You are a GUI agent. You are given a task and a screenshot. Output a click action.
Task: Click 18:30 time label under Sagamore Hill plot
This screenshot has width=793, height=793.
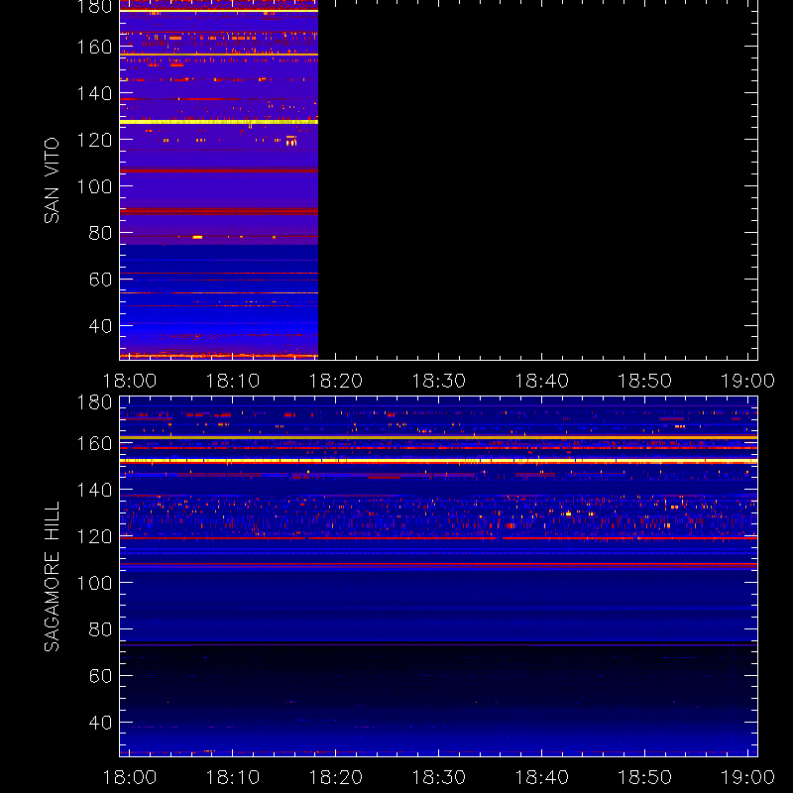[438, 777]
